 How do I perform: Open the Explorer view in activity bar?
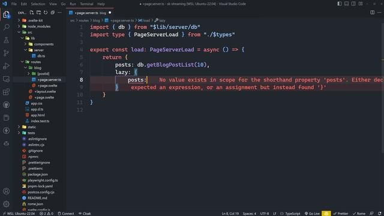[x=7, y=14]
